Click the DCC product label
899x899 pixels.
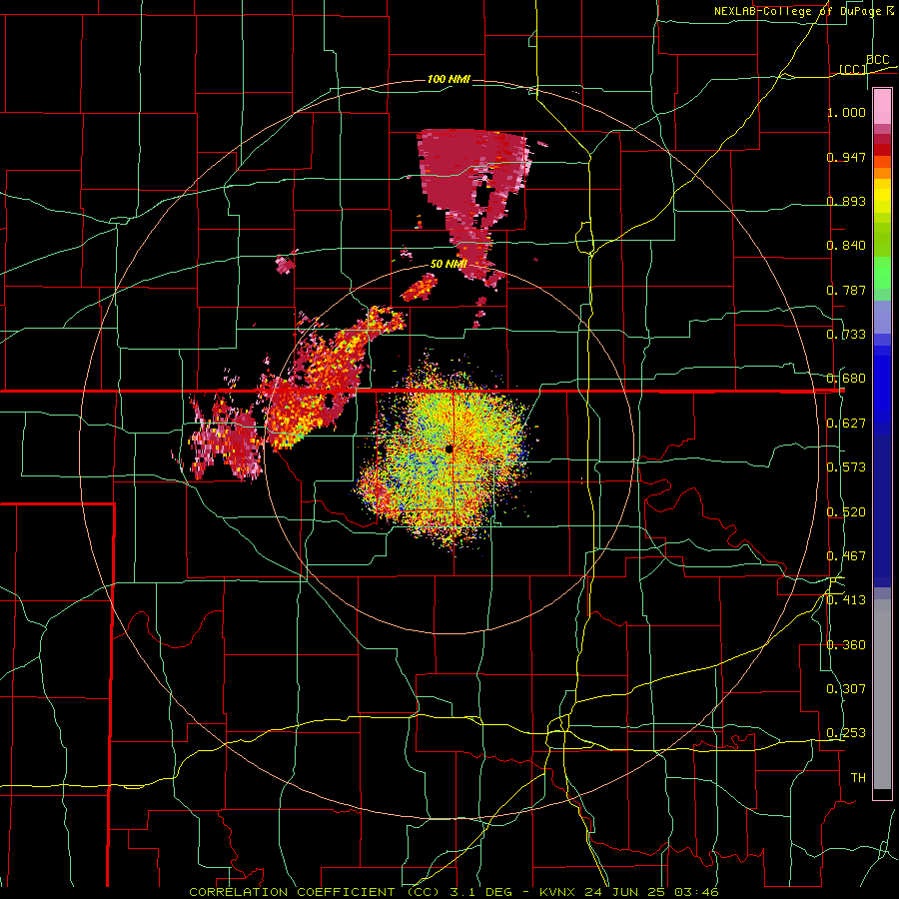(x=877, y=59)
